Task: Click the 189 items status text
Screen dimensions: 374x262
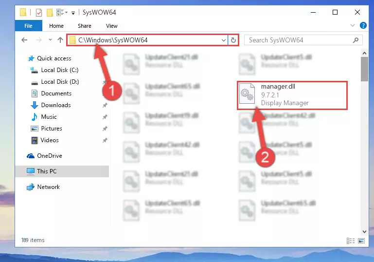Action: (x=33, y=240)
